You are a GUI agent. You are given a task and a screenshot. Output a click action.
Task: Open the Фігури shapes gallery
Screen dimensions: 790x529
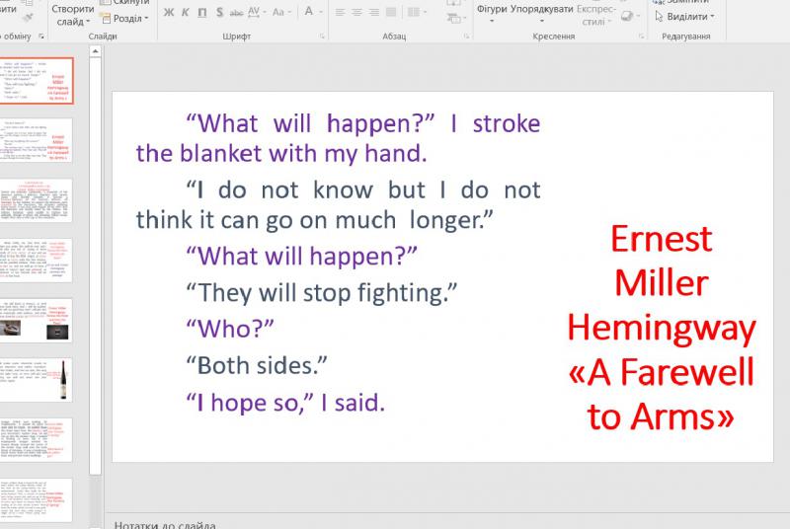(x=491, y=13)
